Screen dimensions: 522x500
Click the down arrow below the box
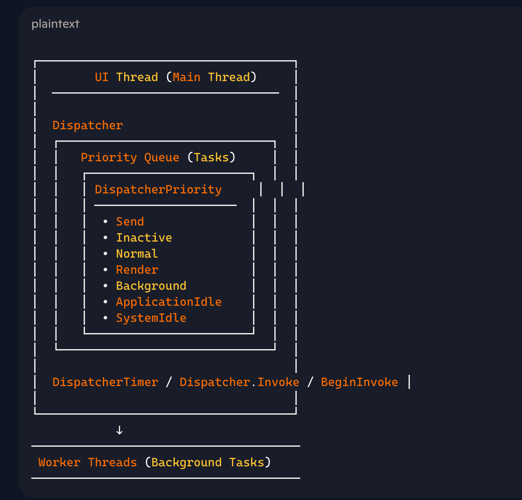119,430
